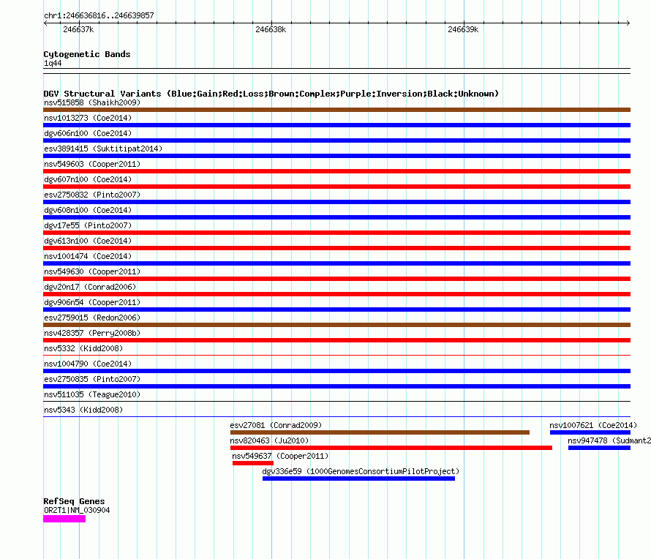651x559 pixels.
Task: Click the dgv17e55 (Pinto2007) label
Action: (x=88, y=225)
